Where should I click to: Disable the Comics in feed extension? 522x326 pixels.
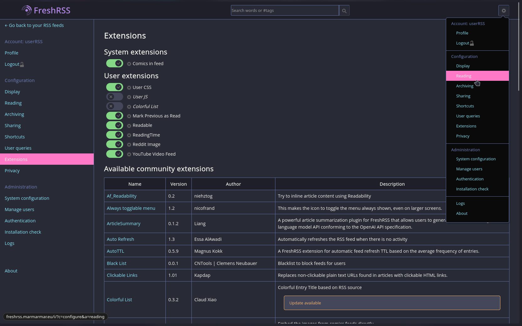(115, 63)
